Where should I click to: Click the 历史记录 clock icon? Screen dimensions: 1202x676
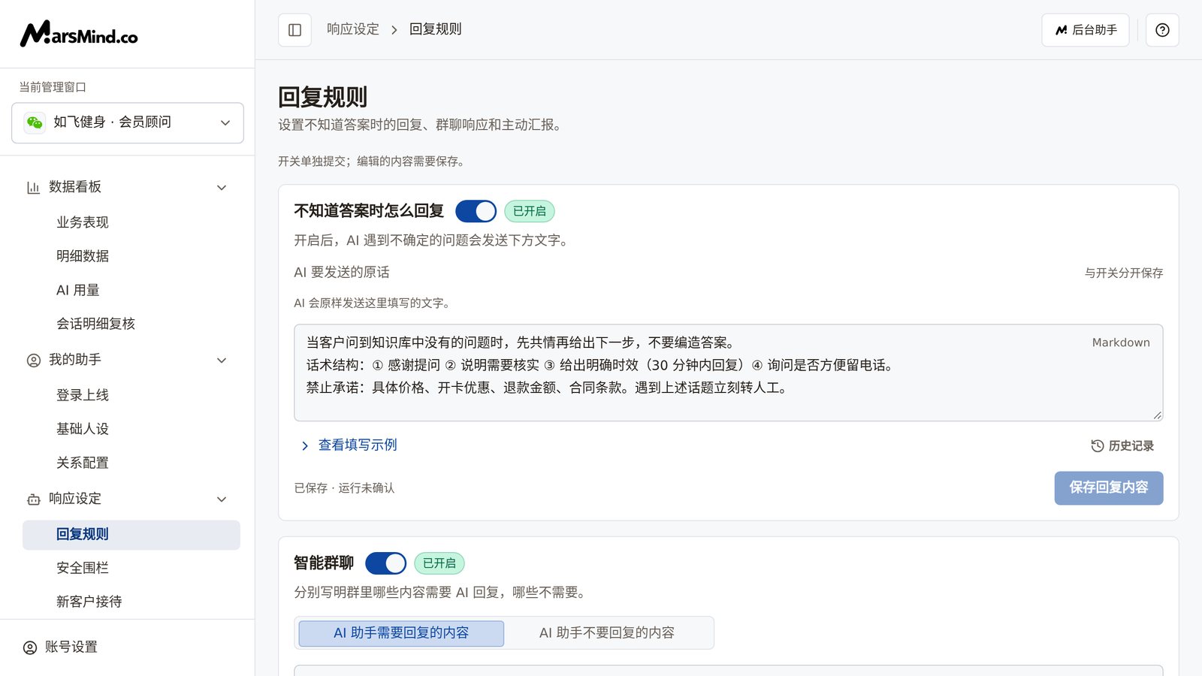tap(1098, 446)
